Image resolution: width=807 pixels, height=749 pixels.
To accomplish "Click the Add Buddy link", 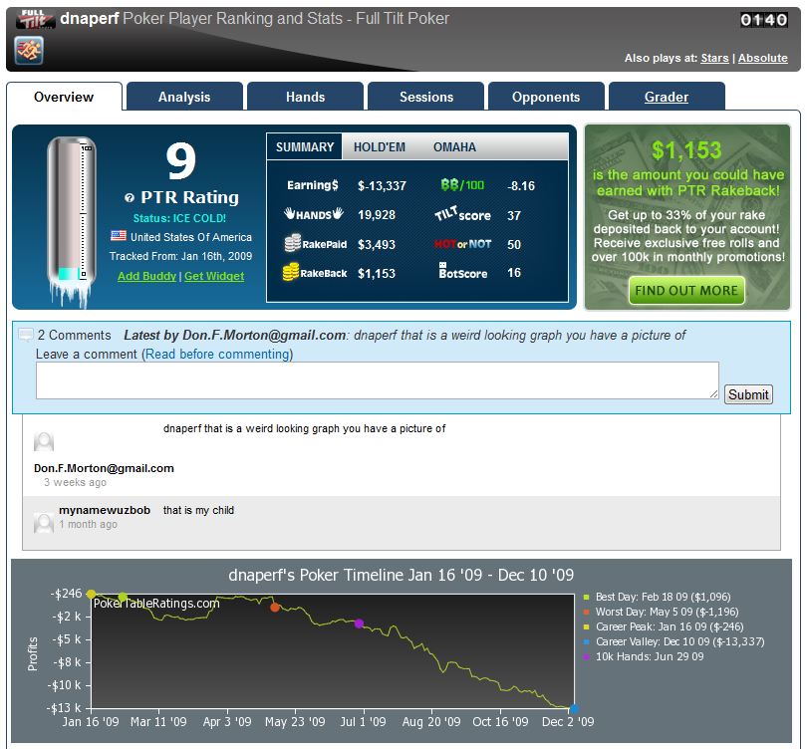I will click(x=146, y=276).
